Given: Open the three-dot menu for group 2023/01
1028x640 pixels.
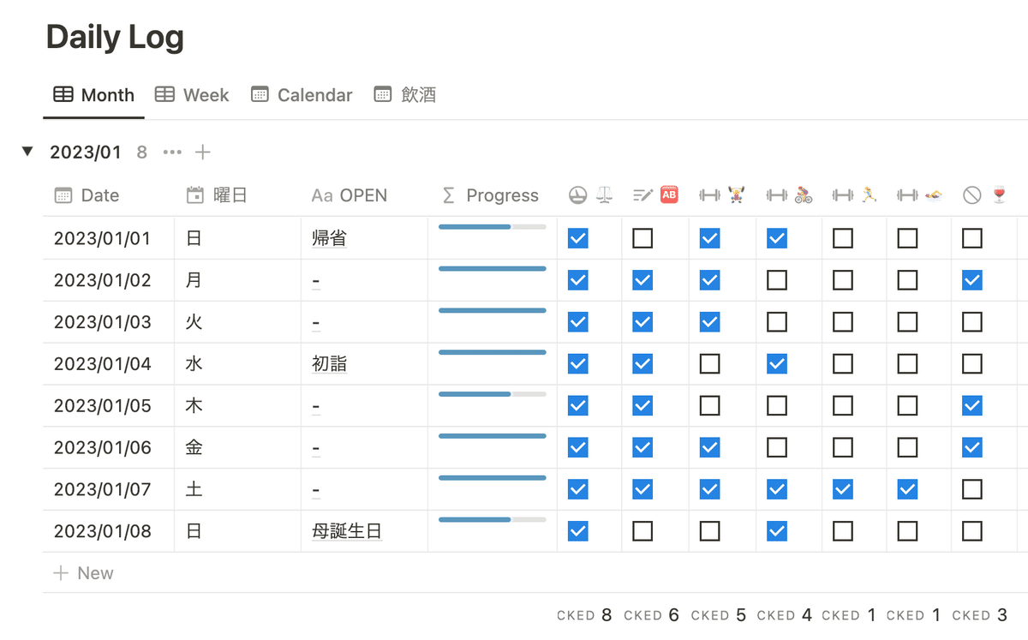Looking at the screenshot, I should pyautogui.click(x=172, y=153).
